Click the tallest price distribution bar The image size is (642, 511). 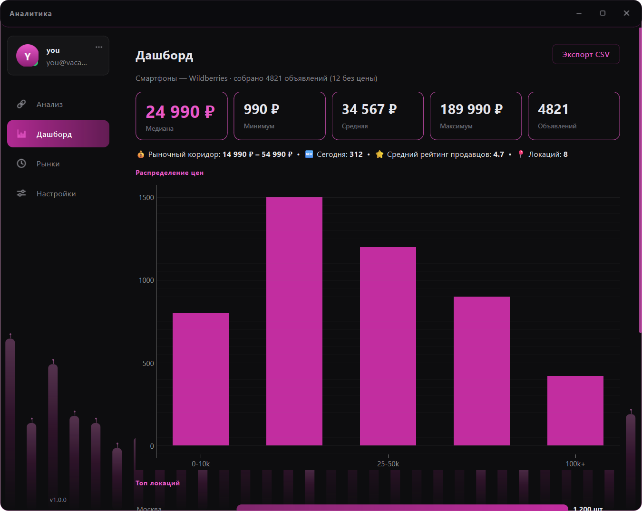tap(294, 321)
